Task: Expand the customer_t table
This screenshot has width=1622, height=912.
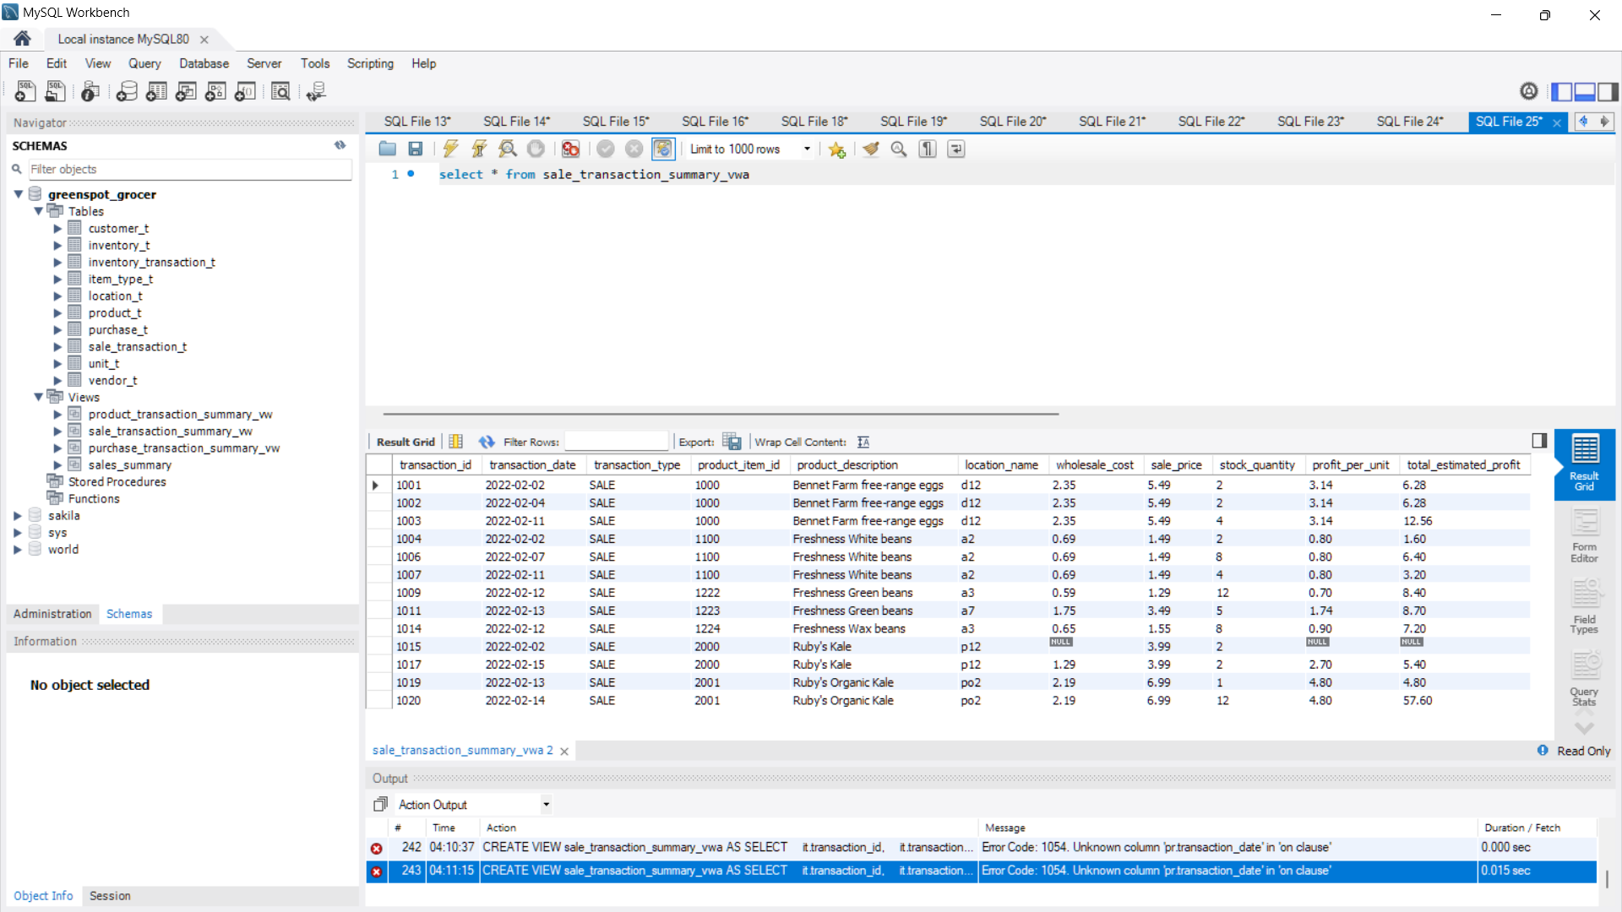Action: click(57, 228)
